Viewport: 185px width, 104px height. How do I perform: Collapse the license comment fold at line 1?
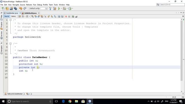[x=10, y=20]
